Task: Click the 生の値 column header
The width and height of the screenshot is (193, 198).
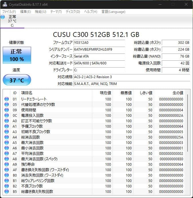Action: click(169, 93)
